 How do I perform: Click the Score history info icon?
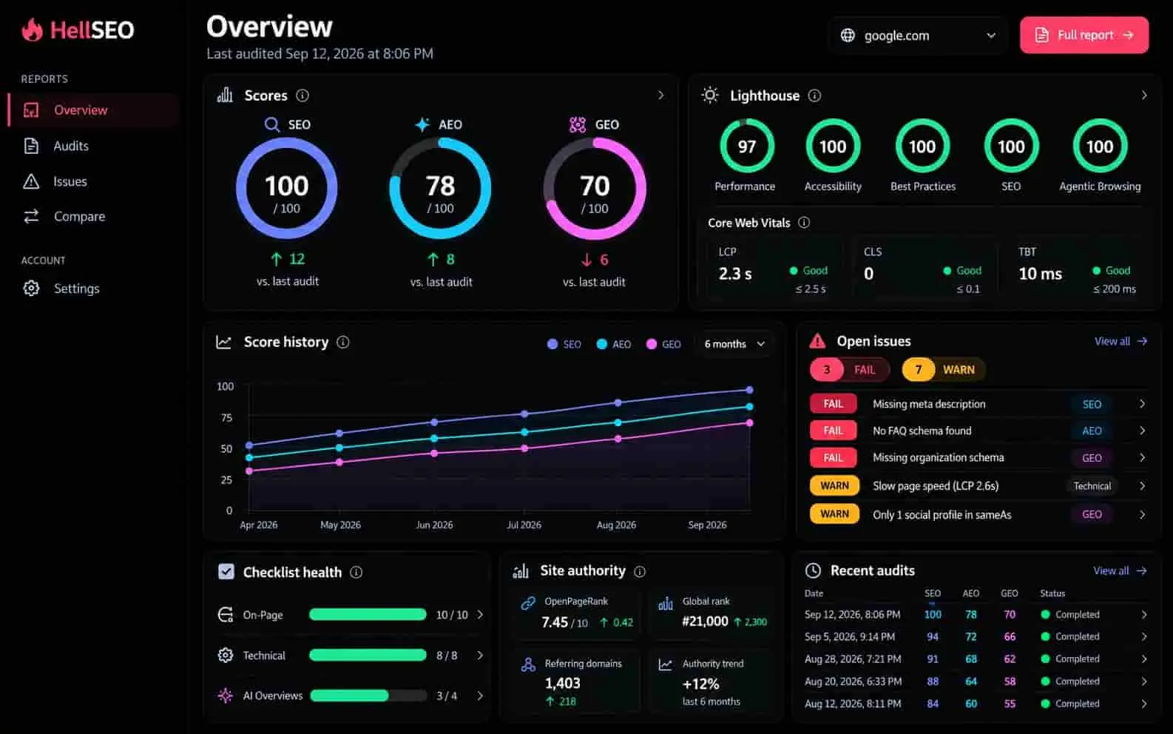[343, 342]
